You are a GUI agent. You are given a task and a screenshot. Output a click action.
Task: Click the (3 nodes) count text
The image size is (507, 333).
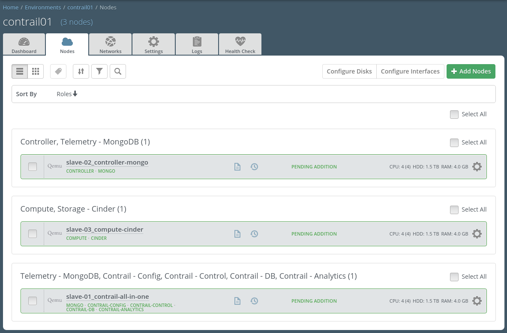(77, 22)
